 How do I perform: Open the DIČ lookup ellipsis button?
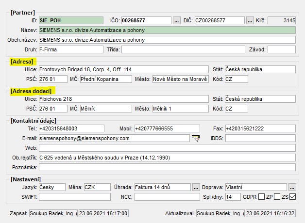(250, 20)
